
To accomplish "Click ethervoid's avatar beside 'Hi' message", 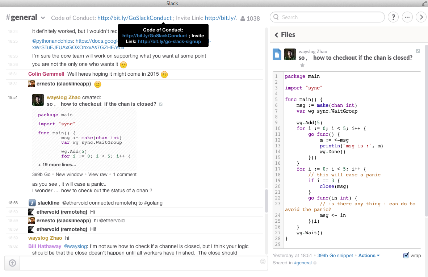I will point(32,212).
